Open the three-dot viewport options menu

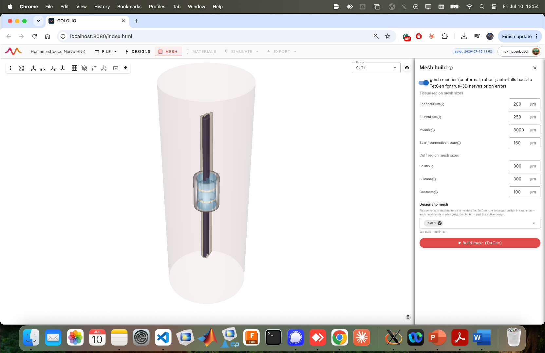pyautogui.click(x=11, y=68)
